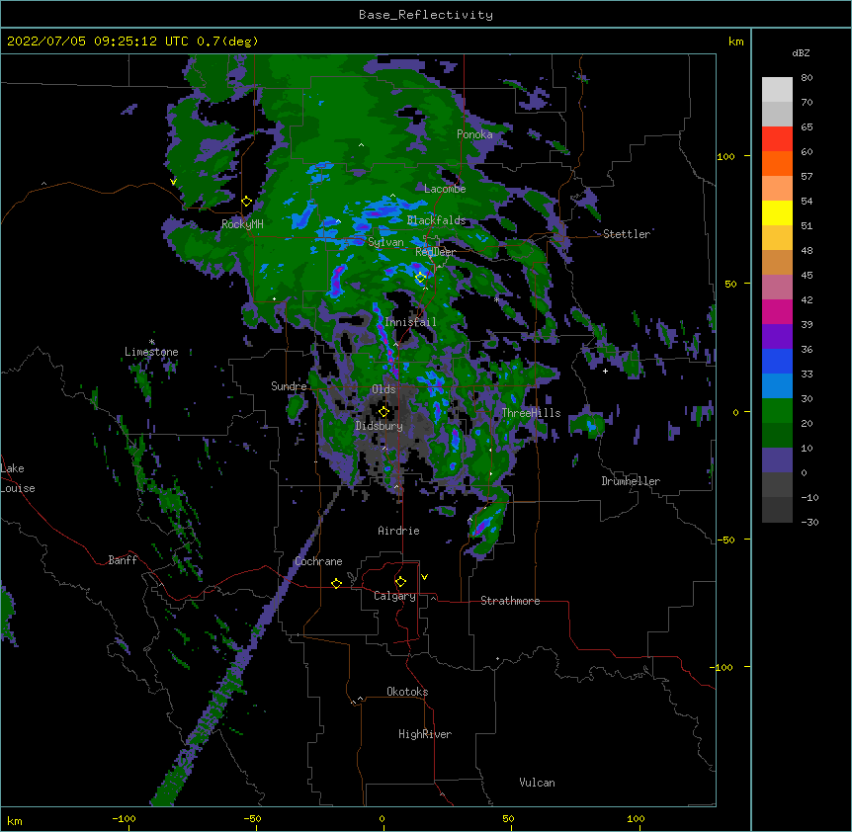This screenshot has height=832, width=852.
Task: Click the Stettler label
Action: pos(627,234)
